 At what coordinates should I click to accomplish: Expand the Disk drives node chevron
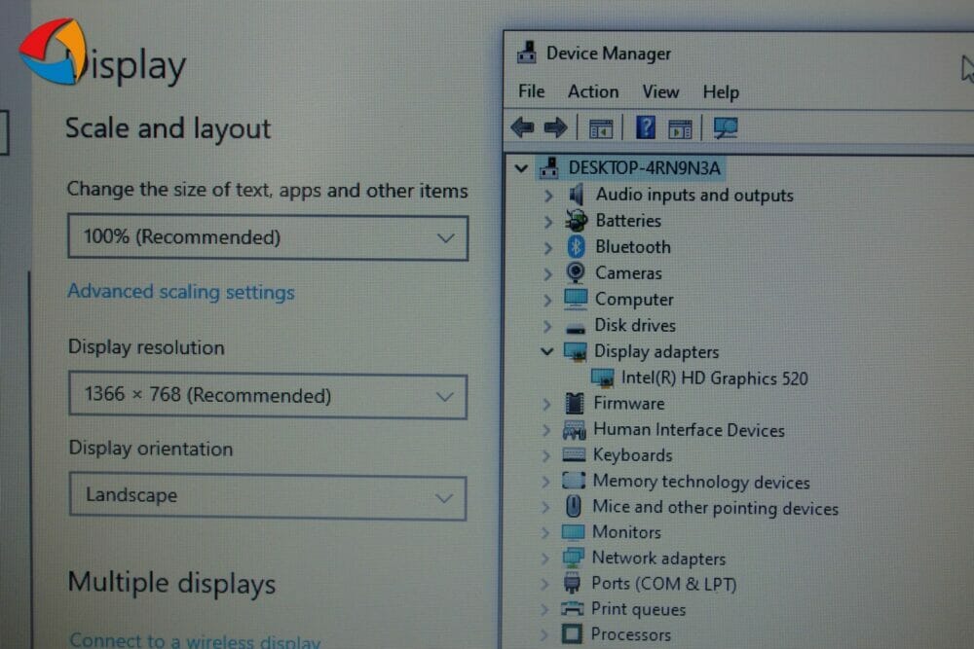[547, 326]
